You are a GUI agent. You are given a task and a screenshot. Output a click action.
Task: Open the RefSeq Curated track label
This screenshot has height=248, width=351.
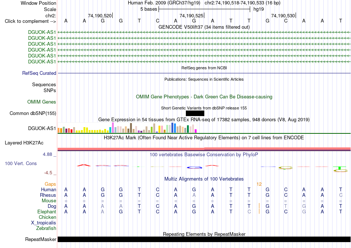coord(39,73)
